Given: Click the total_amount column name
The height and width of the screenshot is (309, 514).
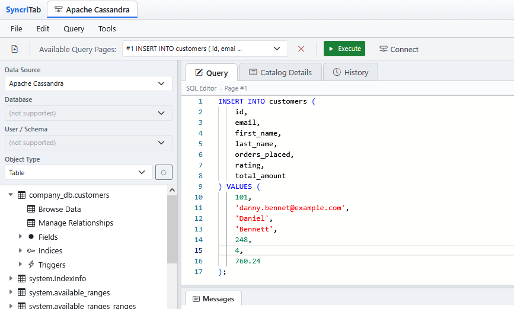Looking at the screenshot, I should [x=260, y=176].
